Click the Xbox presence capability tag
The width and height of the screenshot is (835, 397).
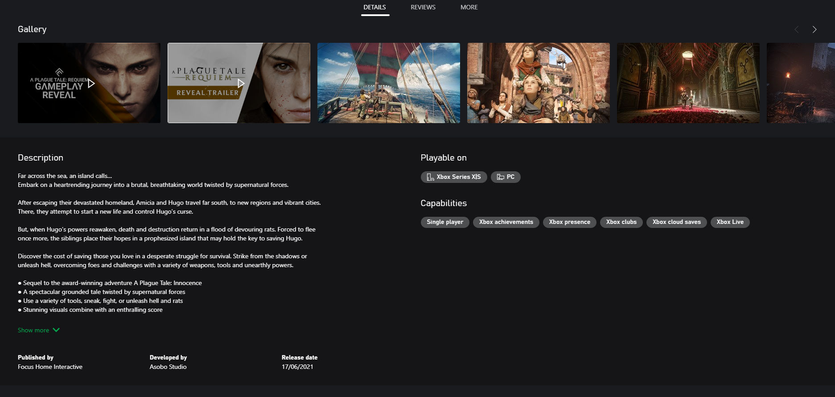(569, 222)
